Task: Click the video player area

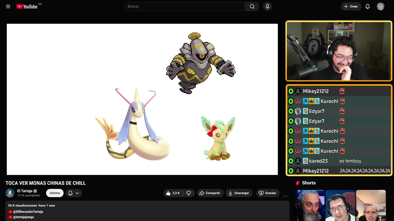Action: [142, 99]
